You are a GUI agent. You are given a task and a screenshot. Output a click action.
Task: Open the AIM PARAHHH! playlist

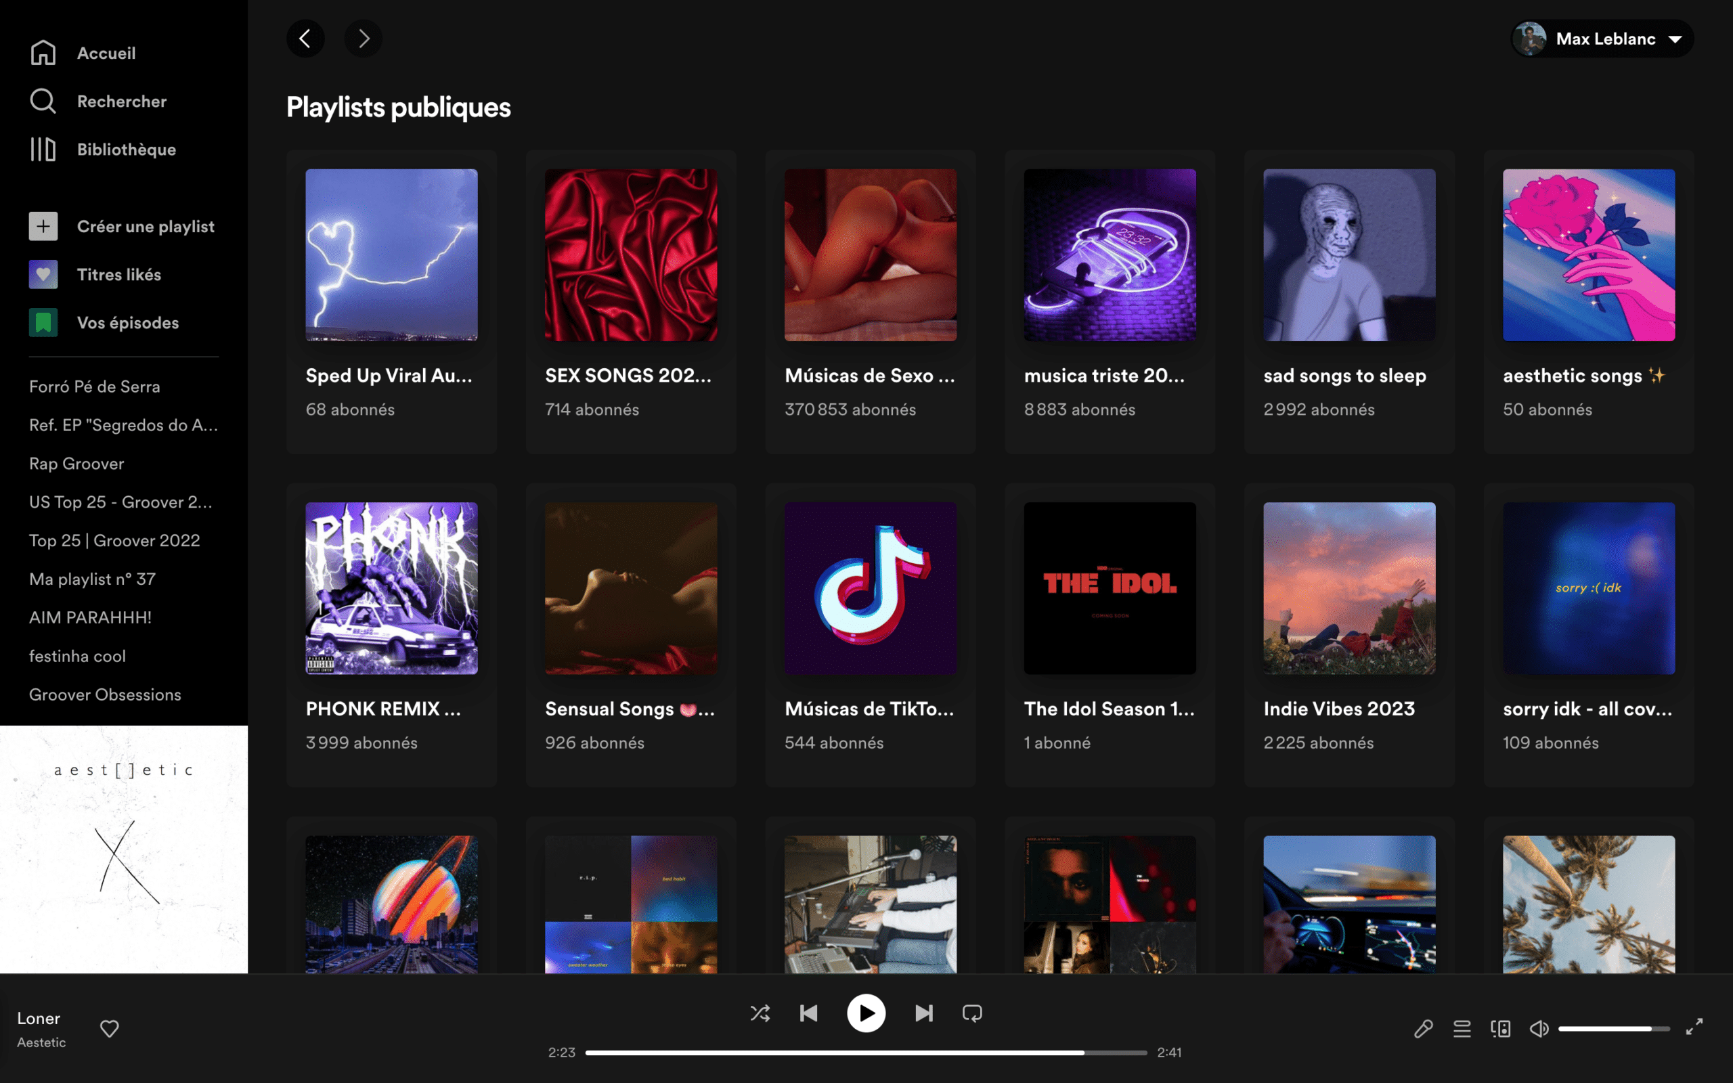(90, 617)
